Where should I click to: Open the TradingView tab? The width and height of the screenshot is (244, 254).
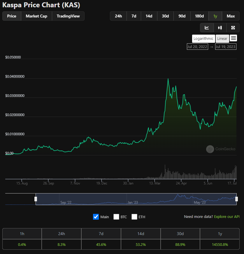tap(68, 16)
